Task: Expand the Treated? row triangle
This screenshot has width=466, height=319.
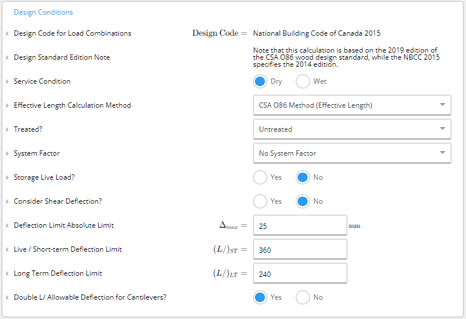Action: (8, 129)
